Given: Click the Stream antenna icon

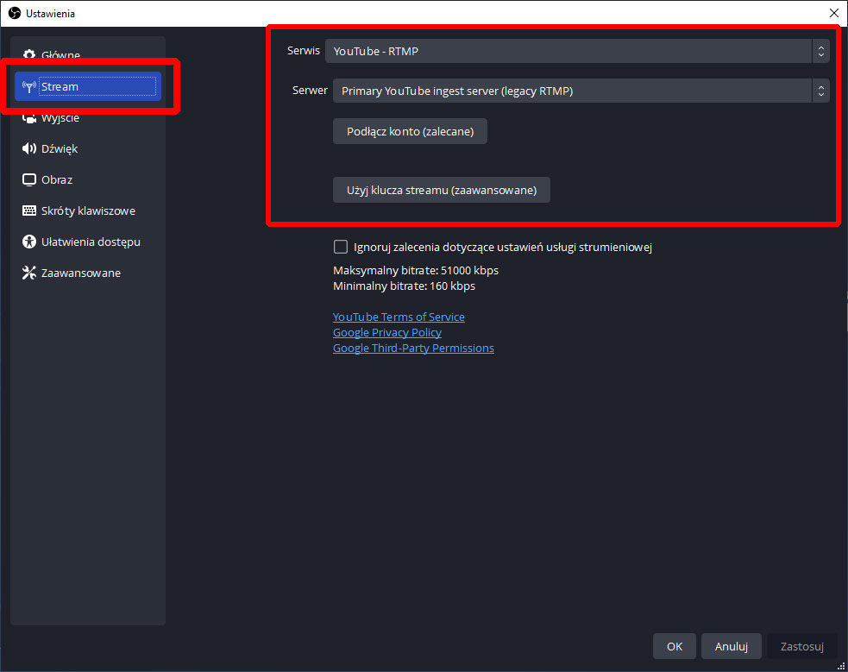Looking at the screenshot, I should (28, 87).
